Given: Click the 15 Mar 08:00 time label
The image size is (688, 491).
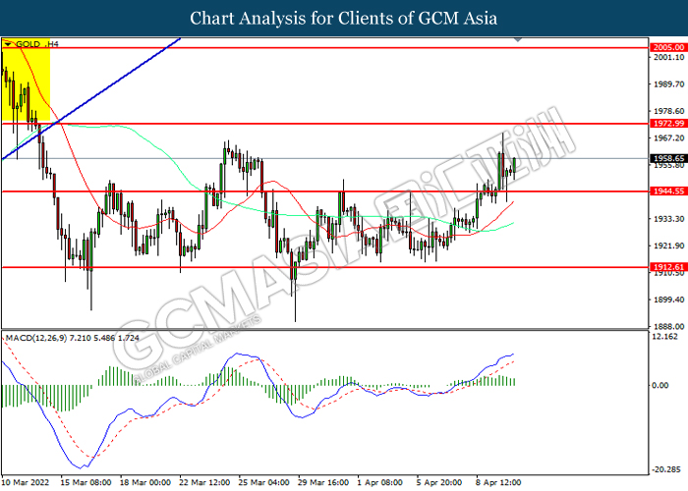Looking at the screenshot, I should click(86, 482).
